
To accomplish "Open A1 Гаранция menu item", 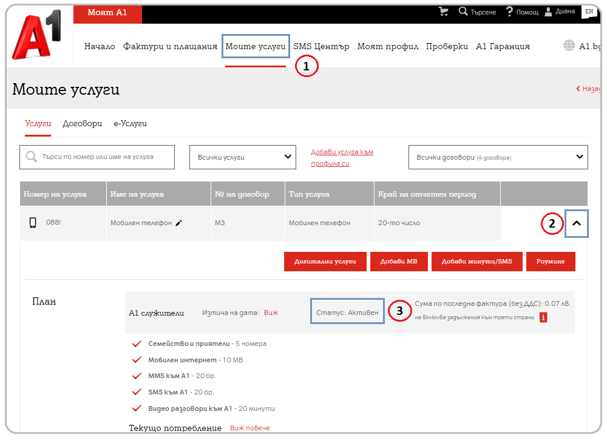I will click(503, 47).
